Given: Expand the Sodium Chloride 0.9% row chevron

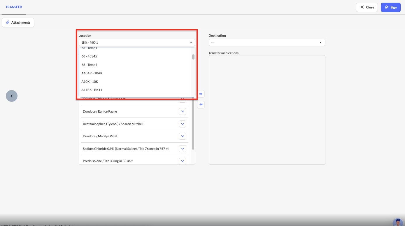Looking at the screenshot, I should tap(183, 149).
